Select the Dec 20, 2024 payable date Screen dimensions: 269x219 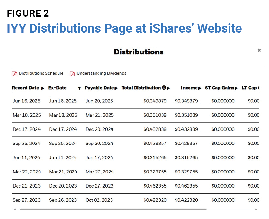click(x=99, y=129)
